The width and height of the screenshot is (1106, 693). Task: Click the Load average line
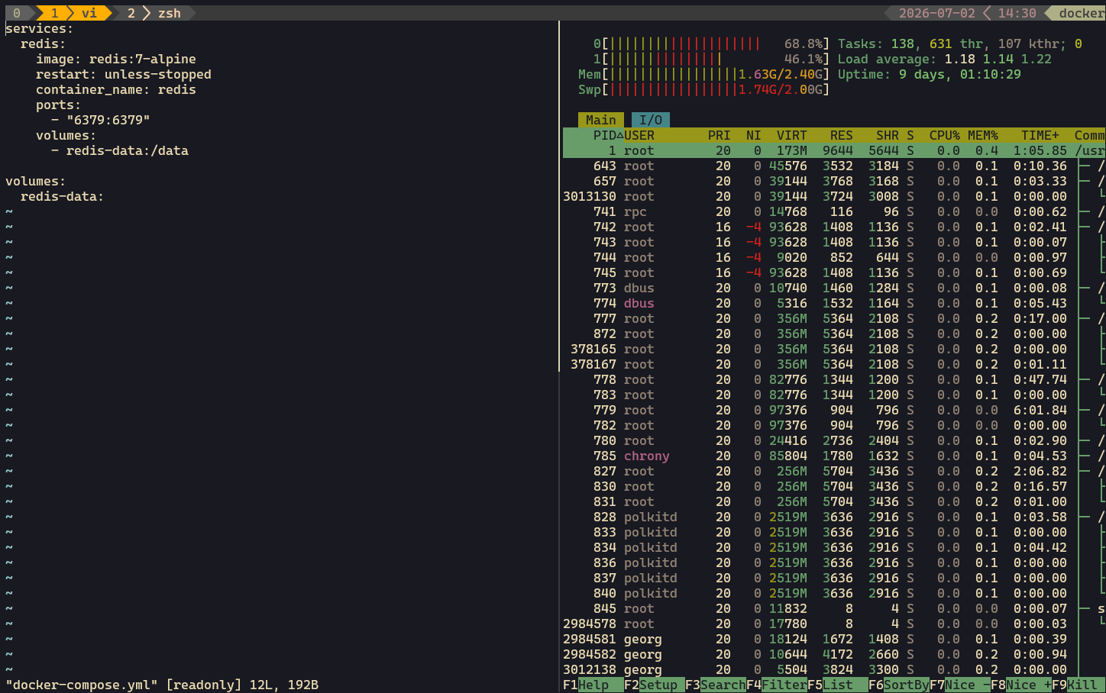[945, 59]
